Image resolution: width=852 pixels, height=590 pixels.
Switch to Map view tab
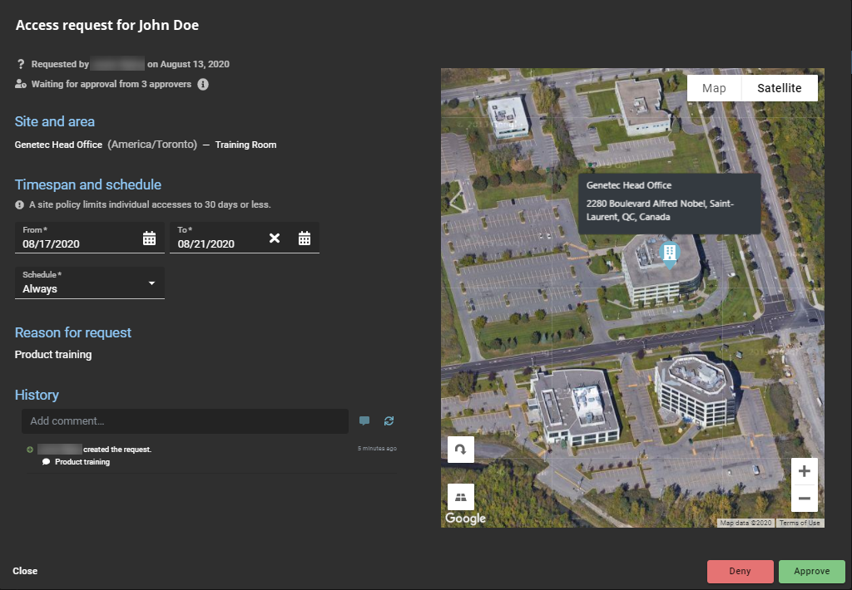[x=714, y=88]
